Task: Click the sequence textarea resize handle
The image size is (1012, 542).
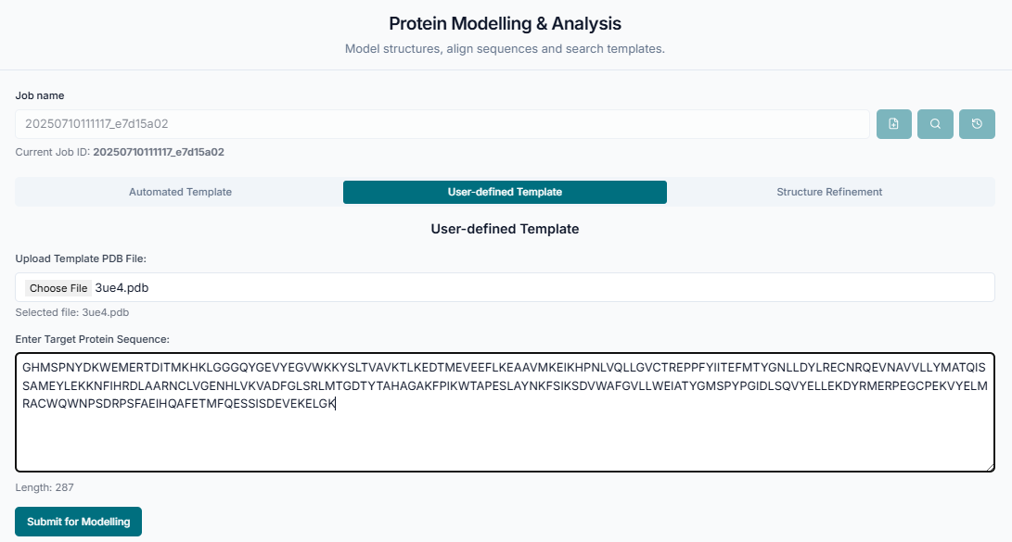Action: click(989, 466)
